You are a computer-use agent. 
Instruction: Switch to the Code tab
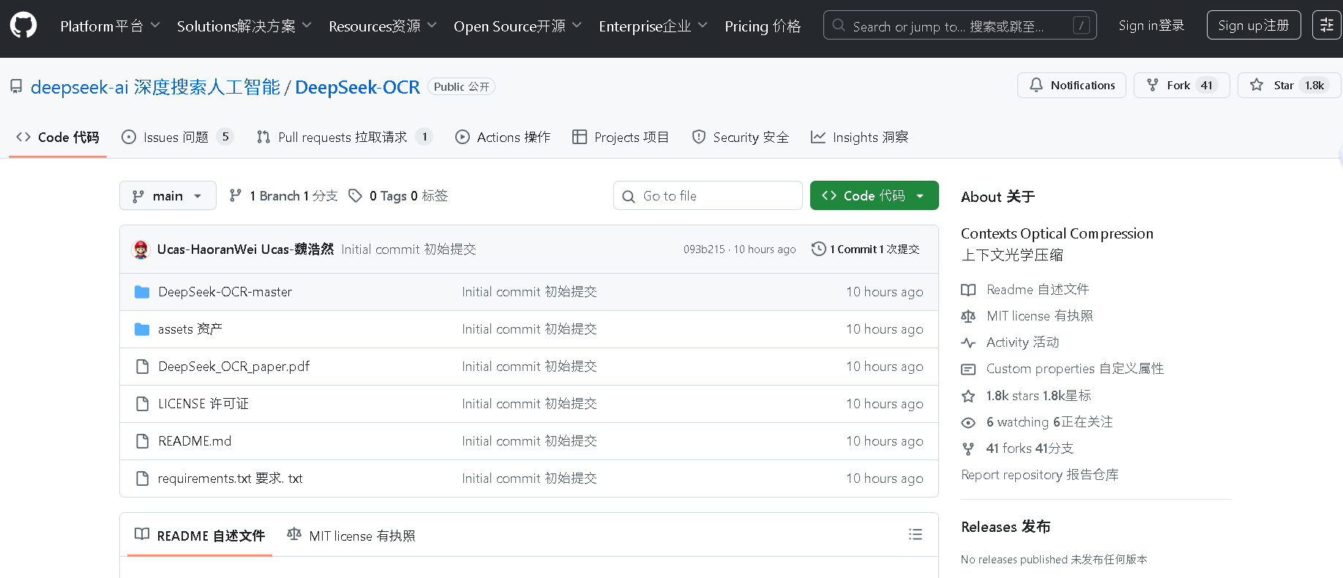point(58,137)
